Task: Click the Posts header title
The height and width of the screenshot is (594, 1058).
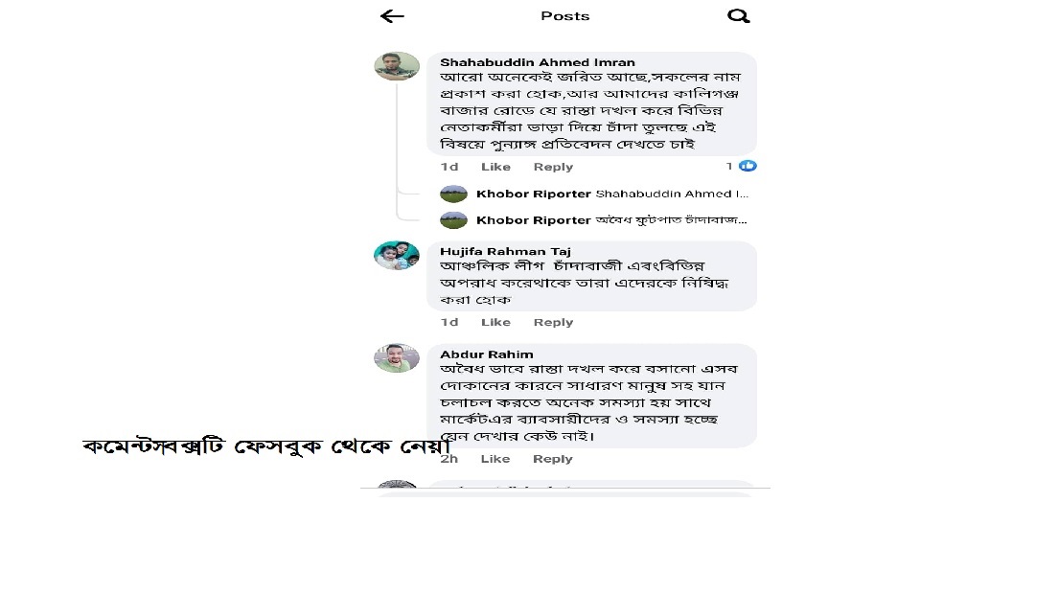Action: (565, 16)
